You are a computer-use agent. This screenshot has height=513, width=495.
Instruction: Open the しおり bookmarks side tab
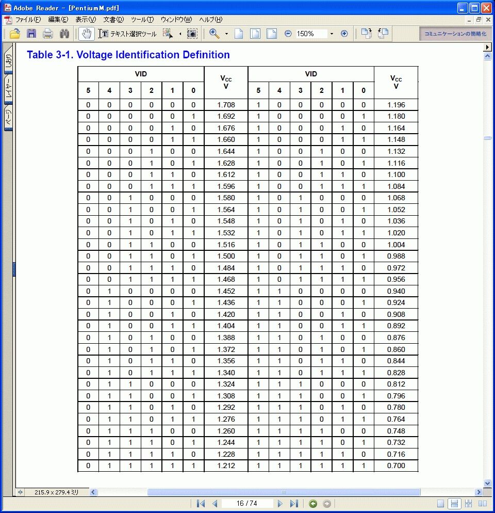(x=8, y=60)
